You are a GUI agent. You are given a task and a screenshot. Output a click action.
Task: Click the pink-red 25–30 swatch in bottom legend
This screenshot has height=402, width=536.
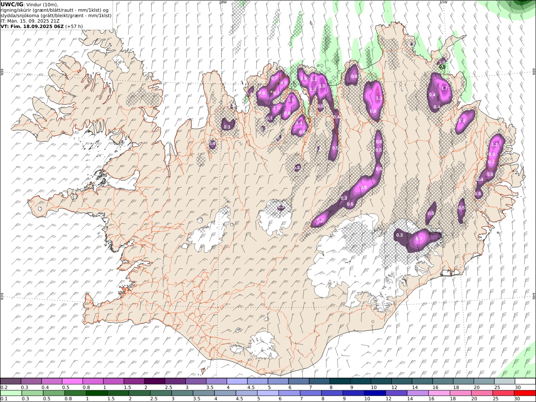503,393
